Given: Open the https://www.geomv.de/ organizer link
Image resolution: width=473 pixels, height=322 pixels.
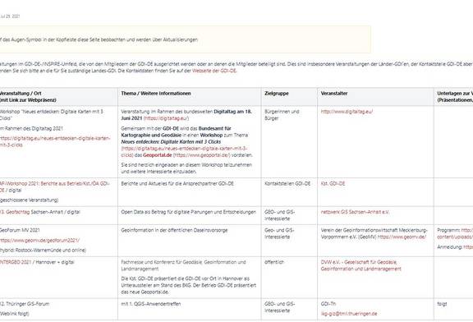Looking at the screenshot, I should [402, 237].
